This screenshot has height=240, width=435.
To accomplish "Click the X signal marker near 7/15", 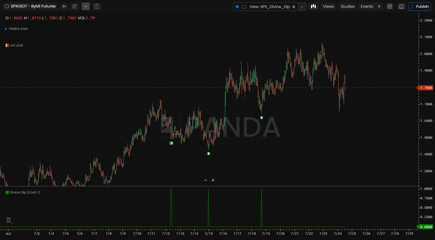I will (x=208, y=154).
